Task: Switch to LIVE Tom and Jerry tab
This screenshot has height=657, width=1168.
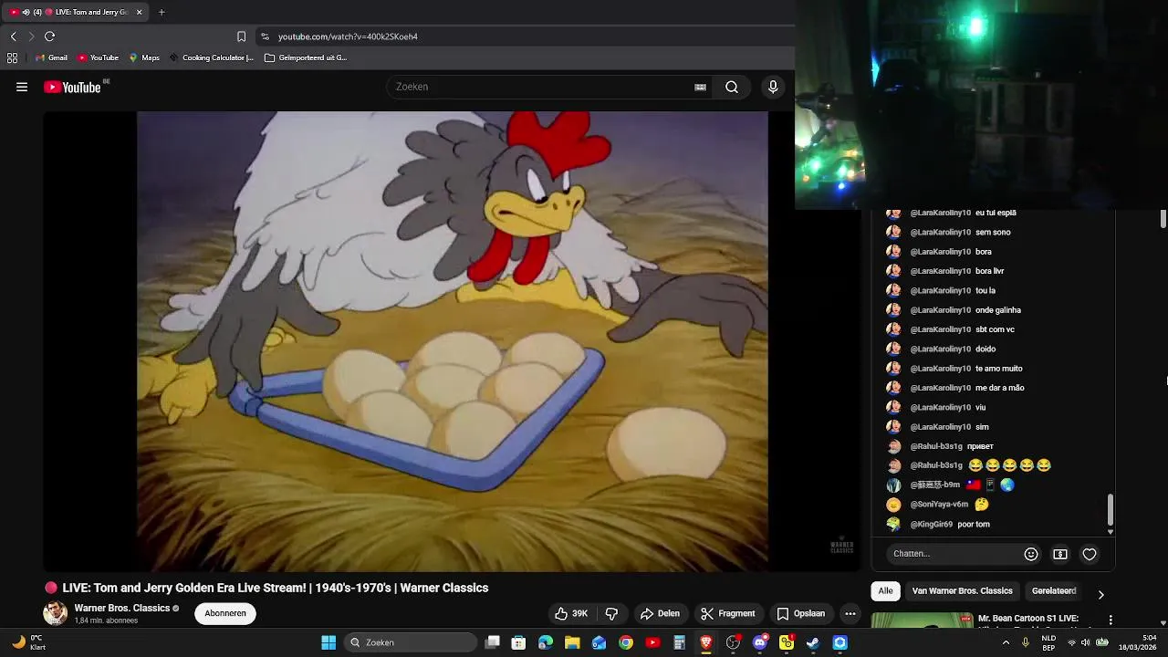Action: 75,12
